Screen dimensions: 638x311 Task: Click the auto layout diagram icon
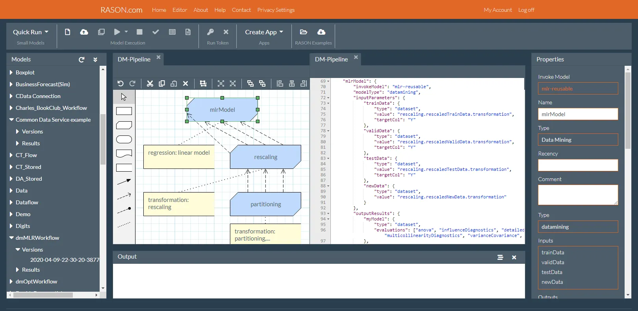click(x=203, y=83)
